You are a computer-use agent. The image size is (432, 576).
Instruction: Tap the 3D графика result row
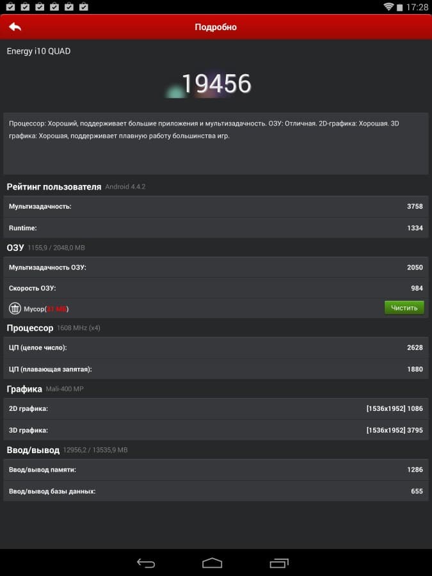point(216,430)
